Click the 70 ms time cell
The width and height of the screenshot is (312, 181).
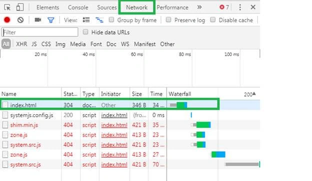point(158,165)
